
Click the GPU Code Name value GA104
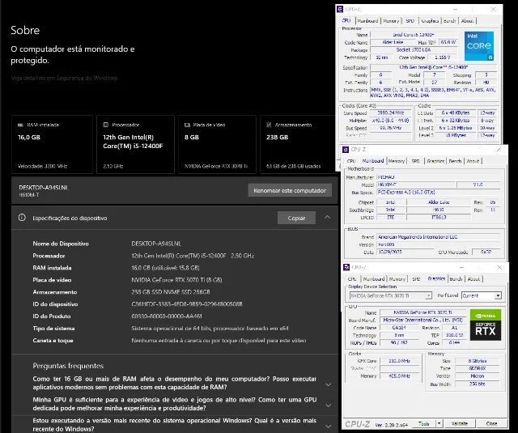tap(399, 328)
